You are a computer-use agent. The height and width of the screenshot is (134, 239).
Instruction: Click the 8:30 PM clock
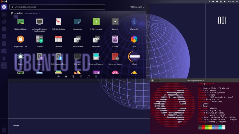(x=231, y=1)
